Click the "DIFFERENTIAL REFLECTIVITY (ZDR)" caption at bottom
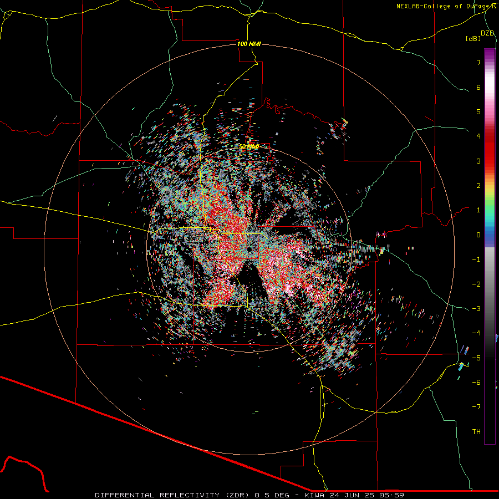The width and height of the screenshot is (499, 499). point(172,495)
